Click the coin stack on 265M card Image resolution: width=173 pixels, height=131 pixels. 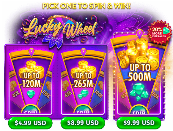84,69
